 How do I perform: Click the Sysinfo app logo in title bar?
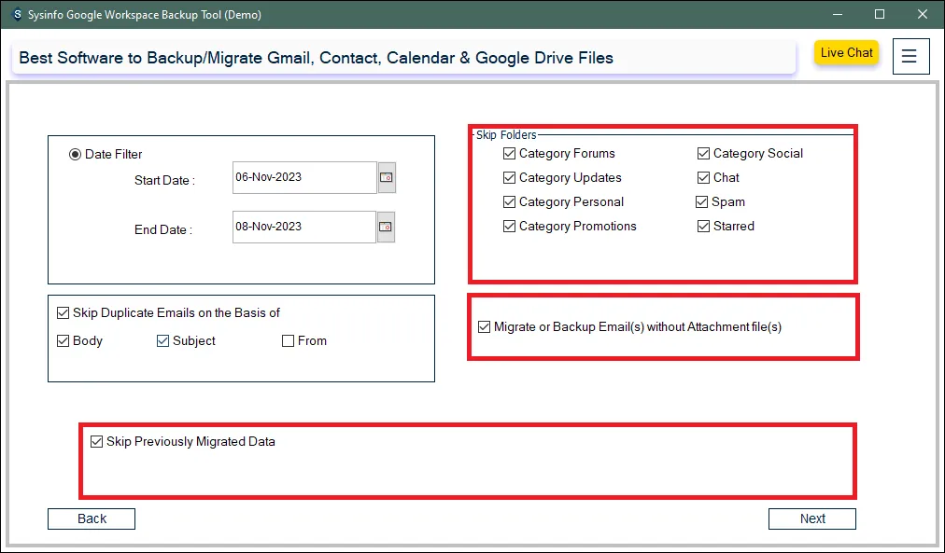[x=17, y=15]
